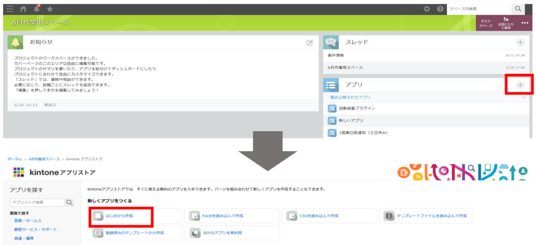Click the ゲストスペース button
536x245 pixels.
(486, 23)
